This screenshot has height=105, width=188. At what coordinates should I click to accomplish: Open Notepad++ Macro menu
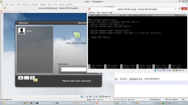(x=50, y=4)
